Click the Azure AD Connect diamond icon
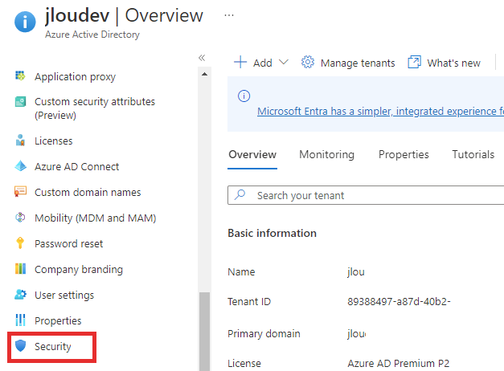The height and width of the screenshot is (371, 504). click(21, 166)
